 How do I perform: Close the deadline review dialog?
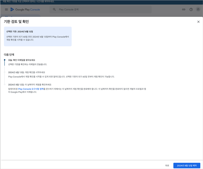(198, 22)
